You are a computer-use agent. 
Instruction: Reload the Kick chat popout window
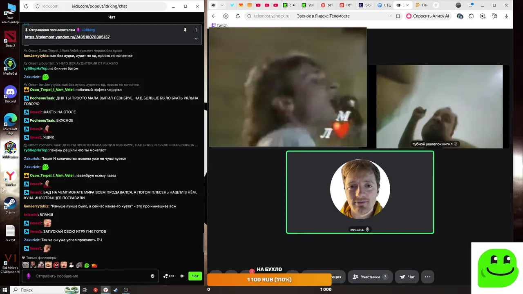[x=26, y=6]
